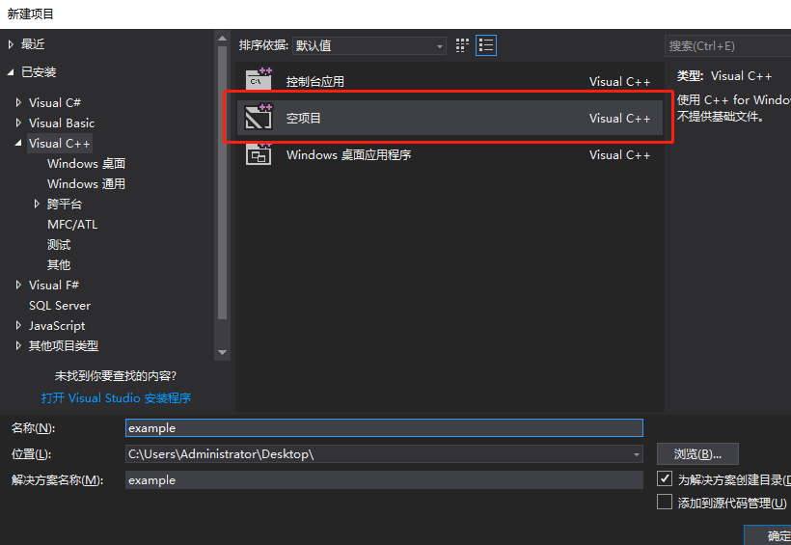
Task: Click the 浏览(B)... button
Action: (x=697, y=454)
